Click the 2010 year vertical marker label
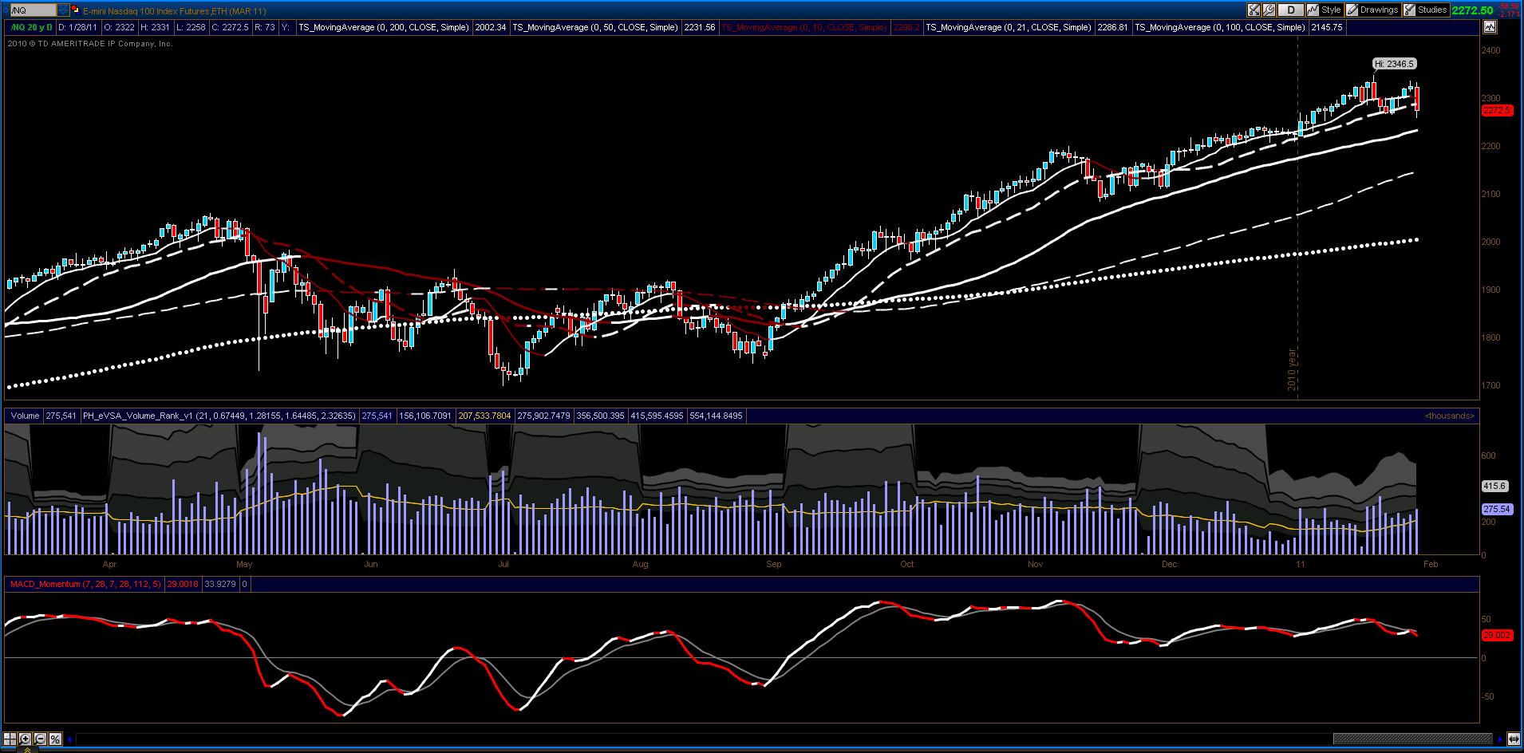This screenshot has height=753, width=1524. coord(1293,370)
